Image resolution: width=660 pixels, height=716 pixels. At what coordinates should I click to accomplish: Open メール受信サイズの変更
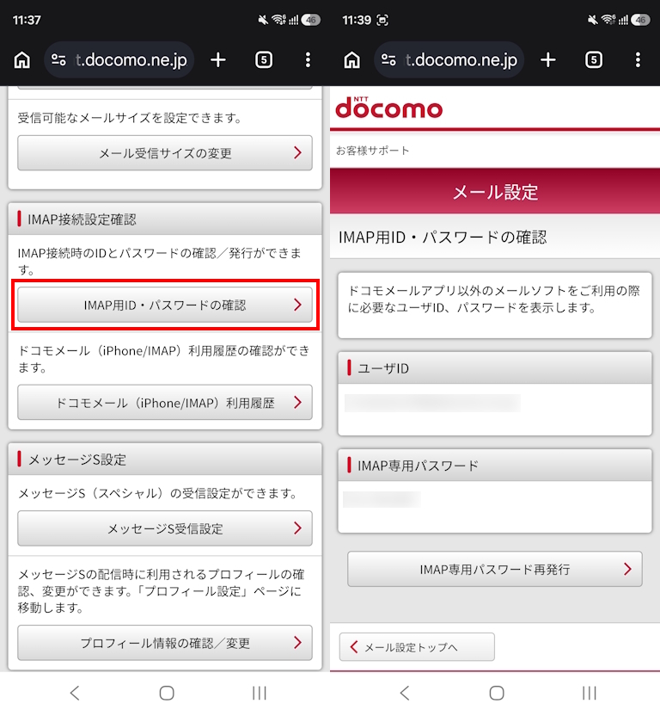click(165, 153)
